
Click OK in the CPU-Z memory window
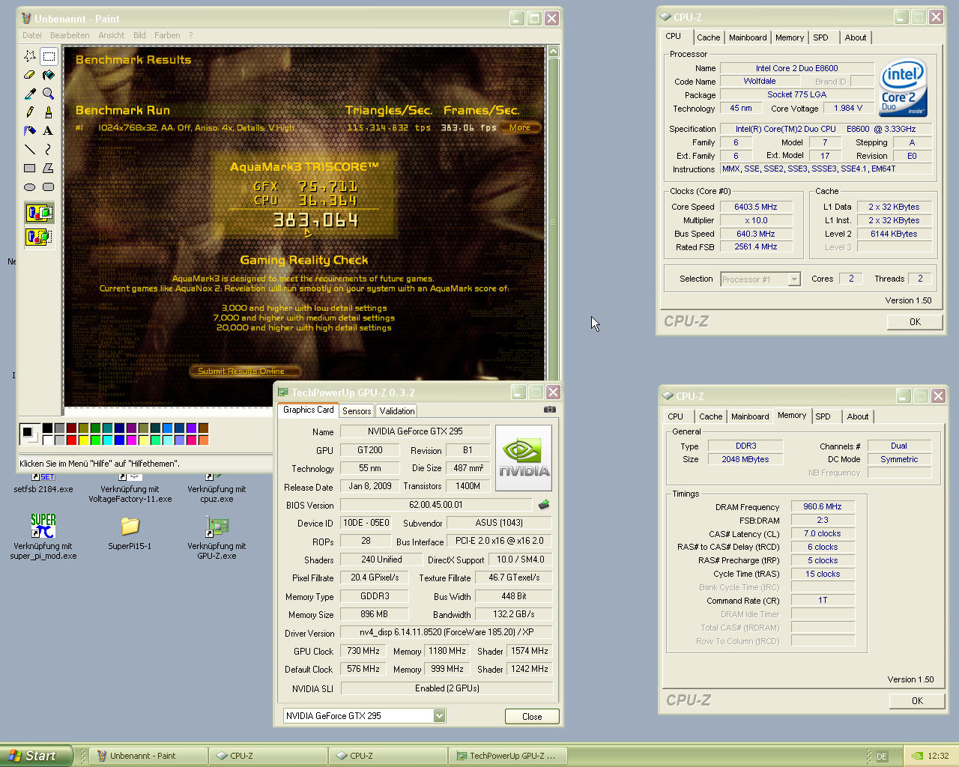pyautogui.click(x=917, y=701)
